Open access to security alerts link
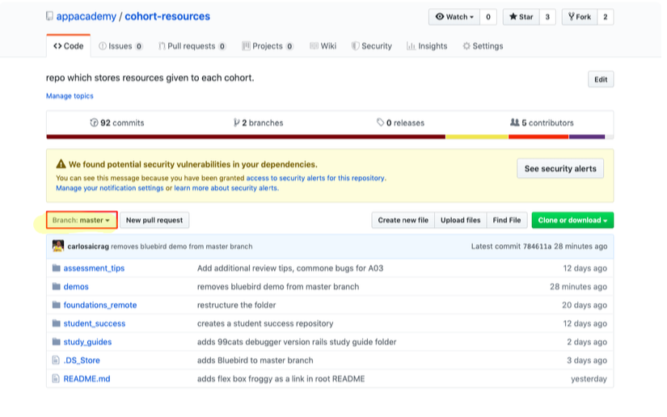667x417 pixels. 315,178
